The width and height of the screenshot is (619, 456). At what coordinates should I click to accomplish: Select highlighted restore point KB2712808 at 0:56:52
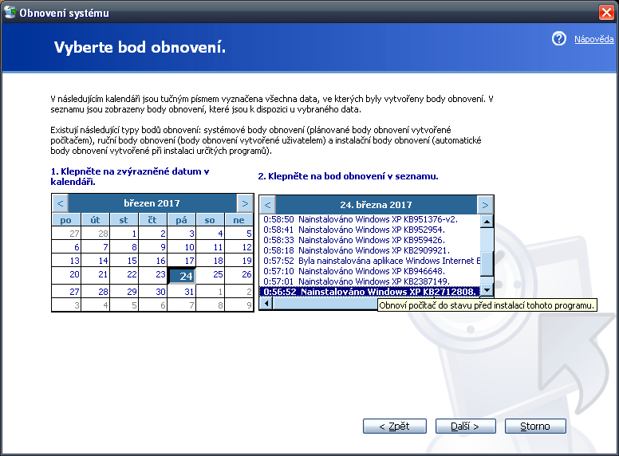point(370,292)
